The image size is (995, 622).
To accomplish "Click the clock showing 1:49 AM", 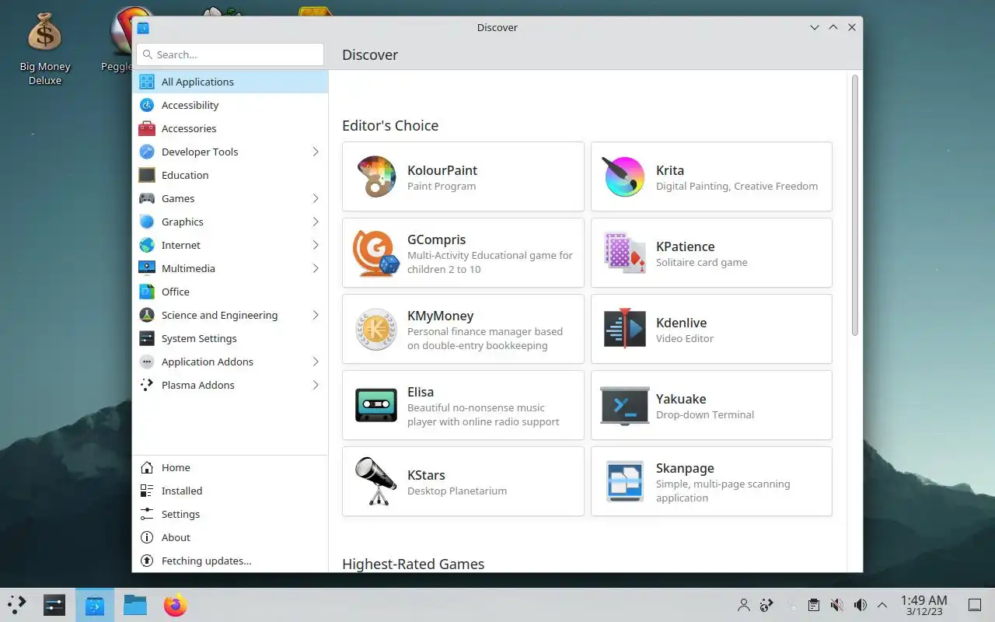I will 923,605.
